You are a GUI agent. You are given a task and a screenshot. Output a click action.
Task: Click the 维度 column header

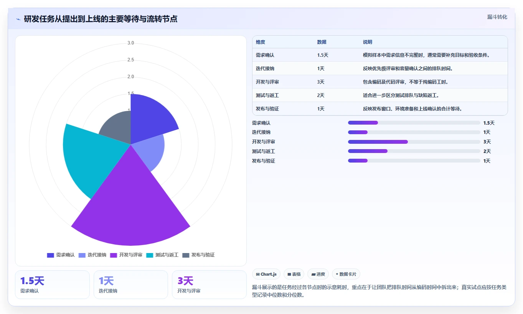pos(261,42)
